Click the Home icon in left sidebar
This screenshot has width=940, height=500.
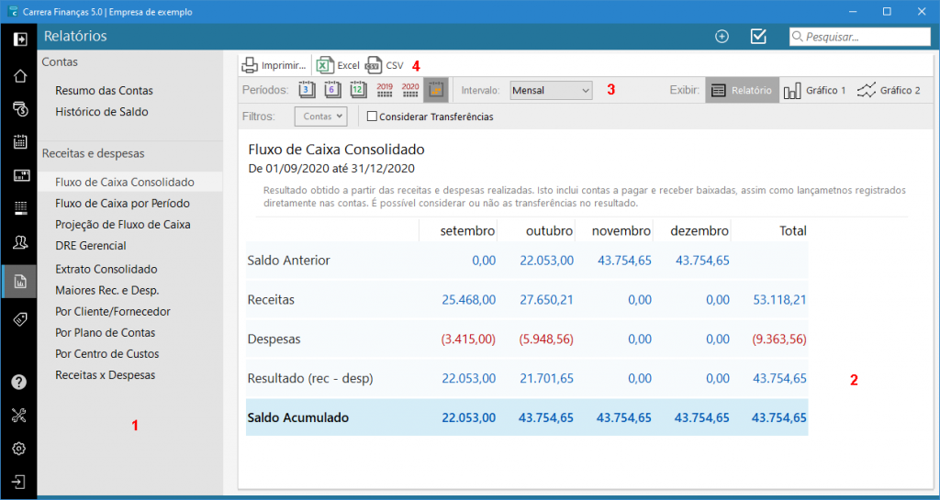point(19,75)
